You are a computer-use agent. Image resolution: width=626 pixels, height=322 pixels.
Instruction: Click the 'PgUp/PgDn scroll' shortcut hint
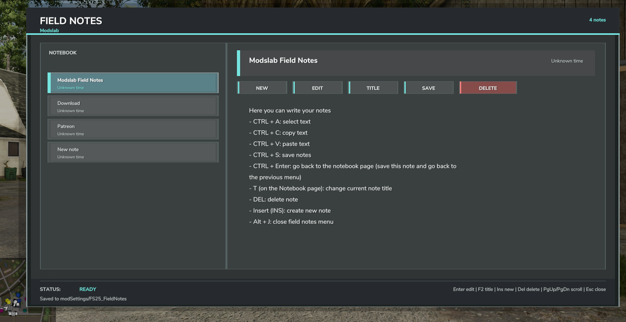pyautogui.click(x=563, y=289)
